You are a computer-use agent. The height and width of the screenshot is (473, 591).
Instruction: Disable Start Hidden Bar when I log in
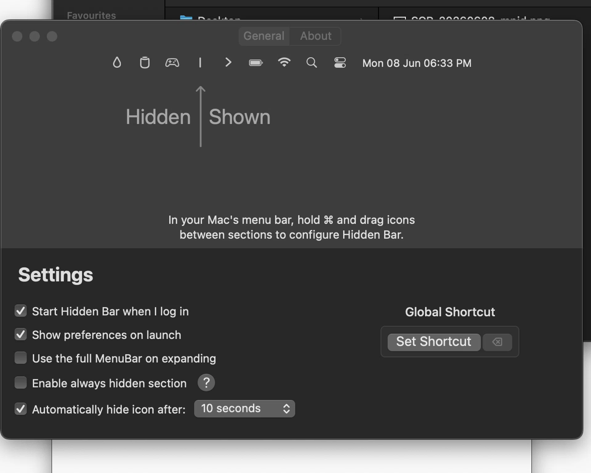(21, 311)
